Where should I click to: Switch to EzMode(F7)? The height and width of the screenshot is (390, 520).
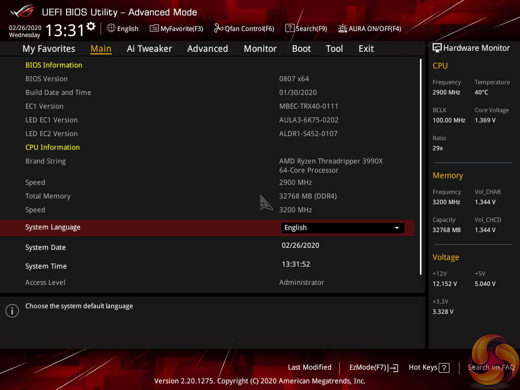(x=373, y=368)
